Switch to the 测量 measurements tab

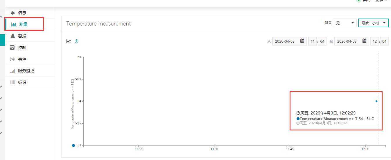[x=24, y=24]
